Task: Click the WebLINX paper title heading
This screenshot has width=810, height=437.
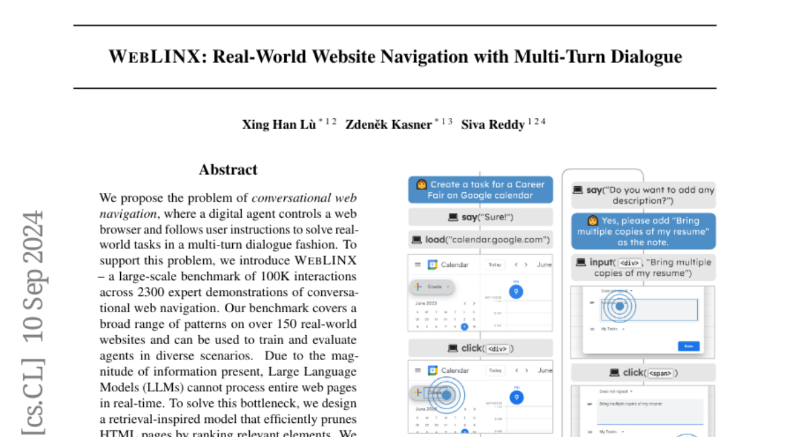Action: coord(395,57)
